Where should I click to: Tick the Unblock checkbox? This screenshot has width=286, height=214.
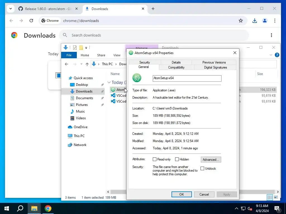202,169
